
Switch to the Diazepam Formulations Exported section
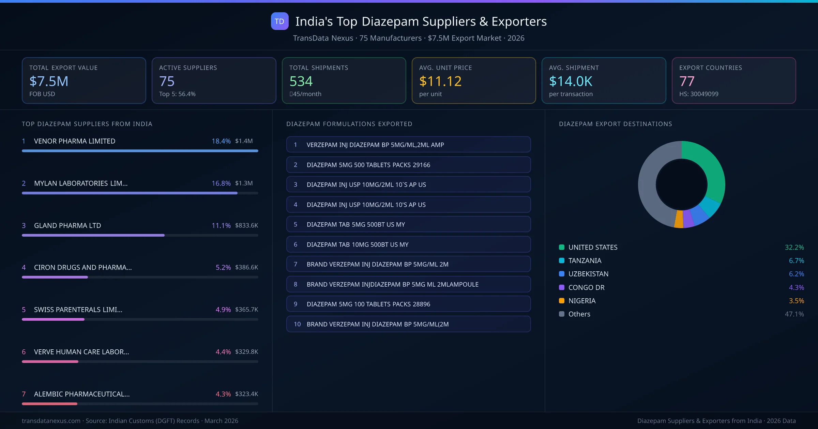[349, 124]
